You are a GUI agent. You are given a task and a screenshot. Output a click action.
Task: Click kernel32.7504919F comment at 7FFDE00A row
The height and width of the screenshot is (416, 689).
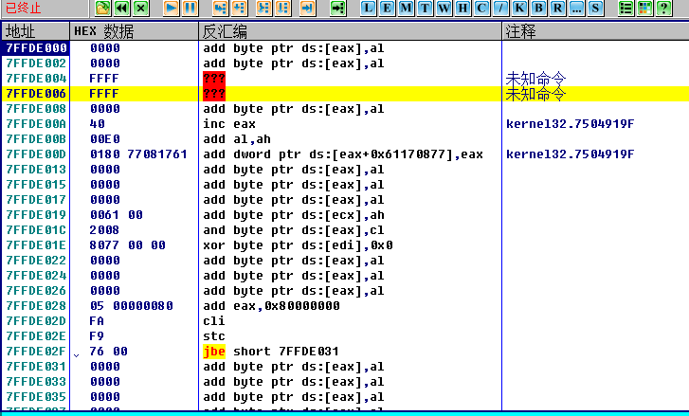[x=570, y=124]
